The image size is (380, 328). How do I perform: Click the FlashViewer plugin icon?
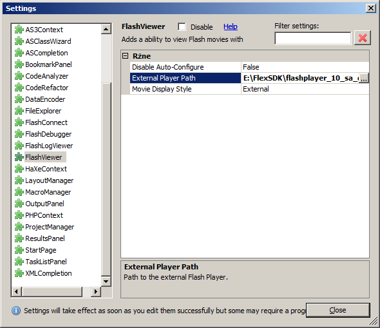(19, 157)
